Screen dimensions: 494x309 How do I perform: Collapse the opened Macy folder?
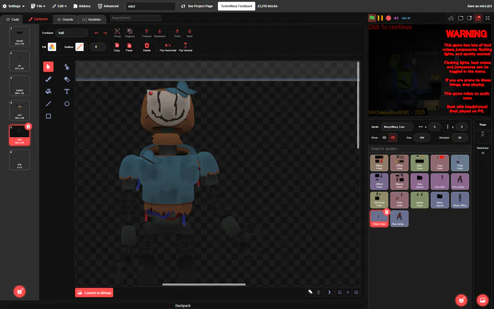(x=440, y=200)
